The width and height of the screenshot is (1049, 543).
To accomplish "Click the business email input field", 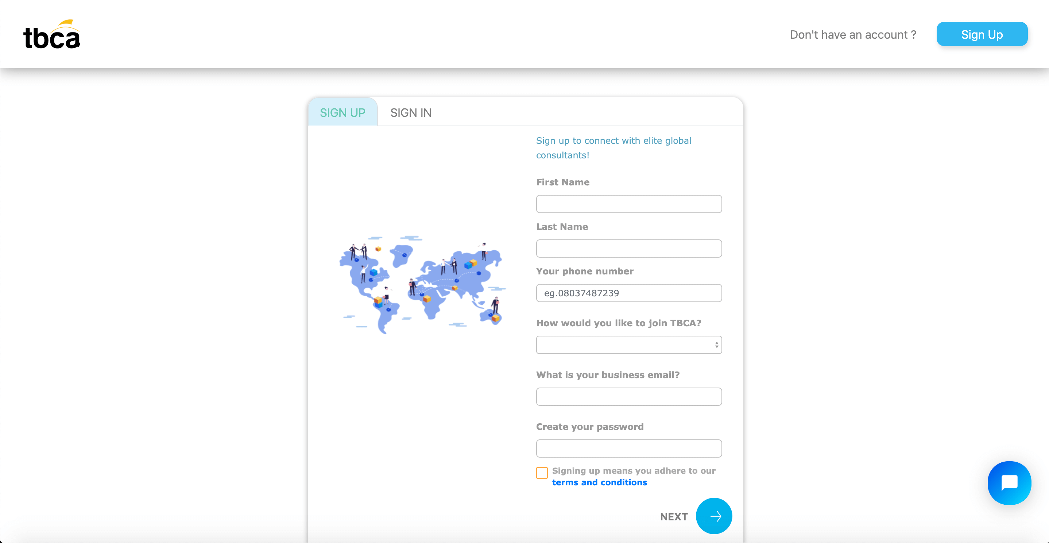I will [x=628, y=396].
